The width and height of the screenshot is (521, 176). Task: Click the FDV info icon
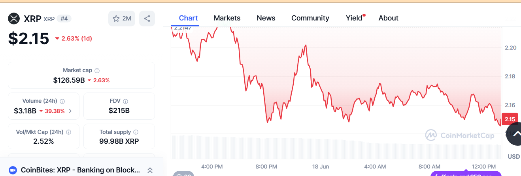tap(126, 101)
